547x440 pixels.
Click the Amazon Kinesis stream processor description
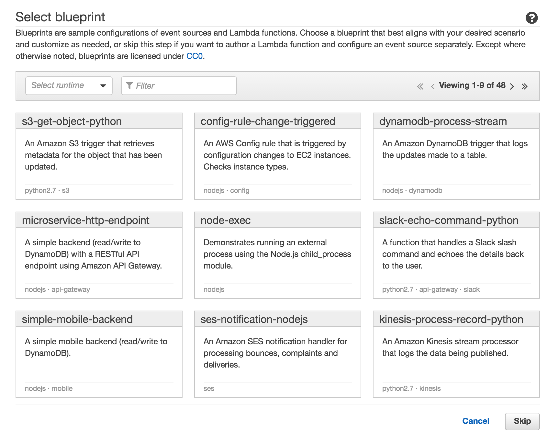[x=450, y=347]
